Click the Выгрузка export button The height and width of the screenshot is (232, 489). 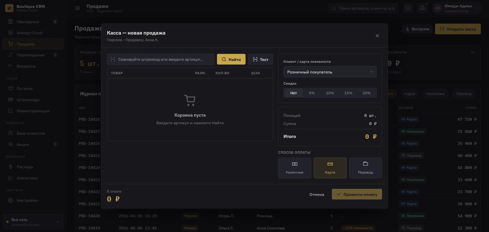click(x=417, y=29)
